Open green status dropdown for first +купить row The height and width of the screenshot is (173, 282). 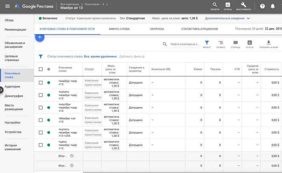(49, 95)
